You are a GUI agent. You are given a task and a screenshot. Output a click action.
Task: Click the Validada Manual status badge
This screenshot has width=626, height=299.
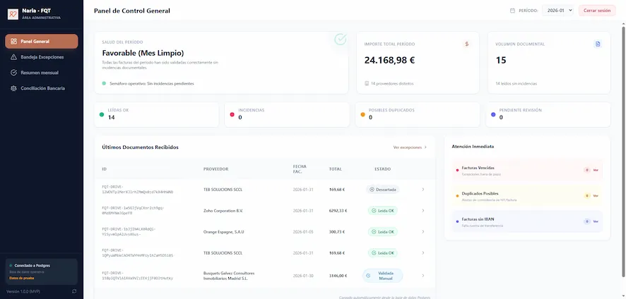pos(382,276)
